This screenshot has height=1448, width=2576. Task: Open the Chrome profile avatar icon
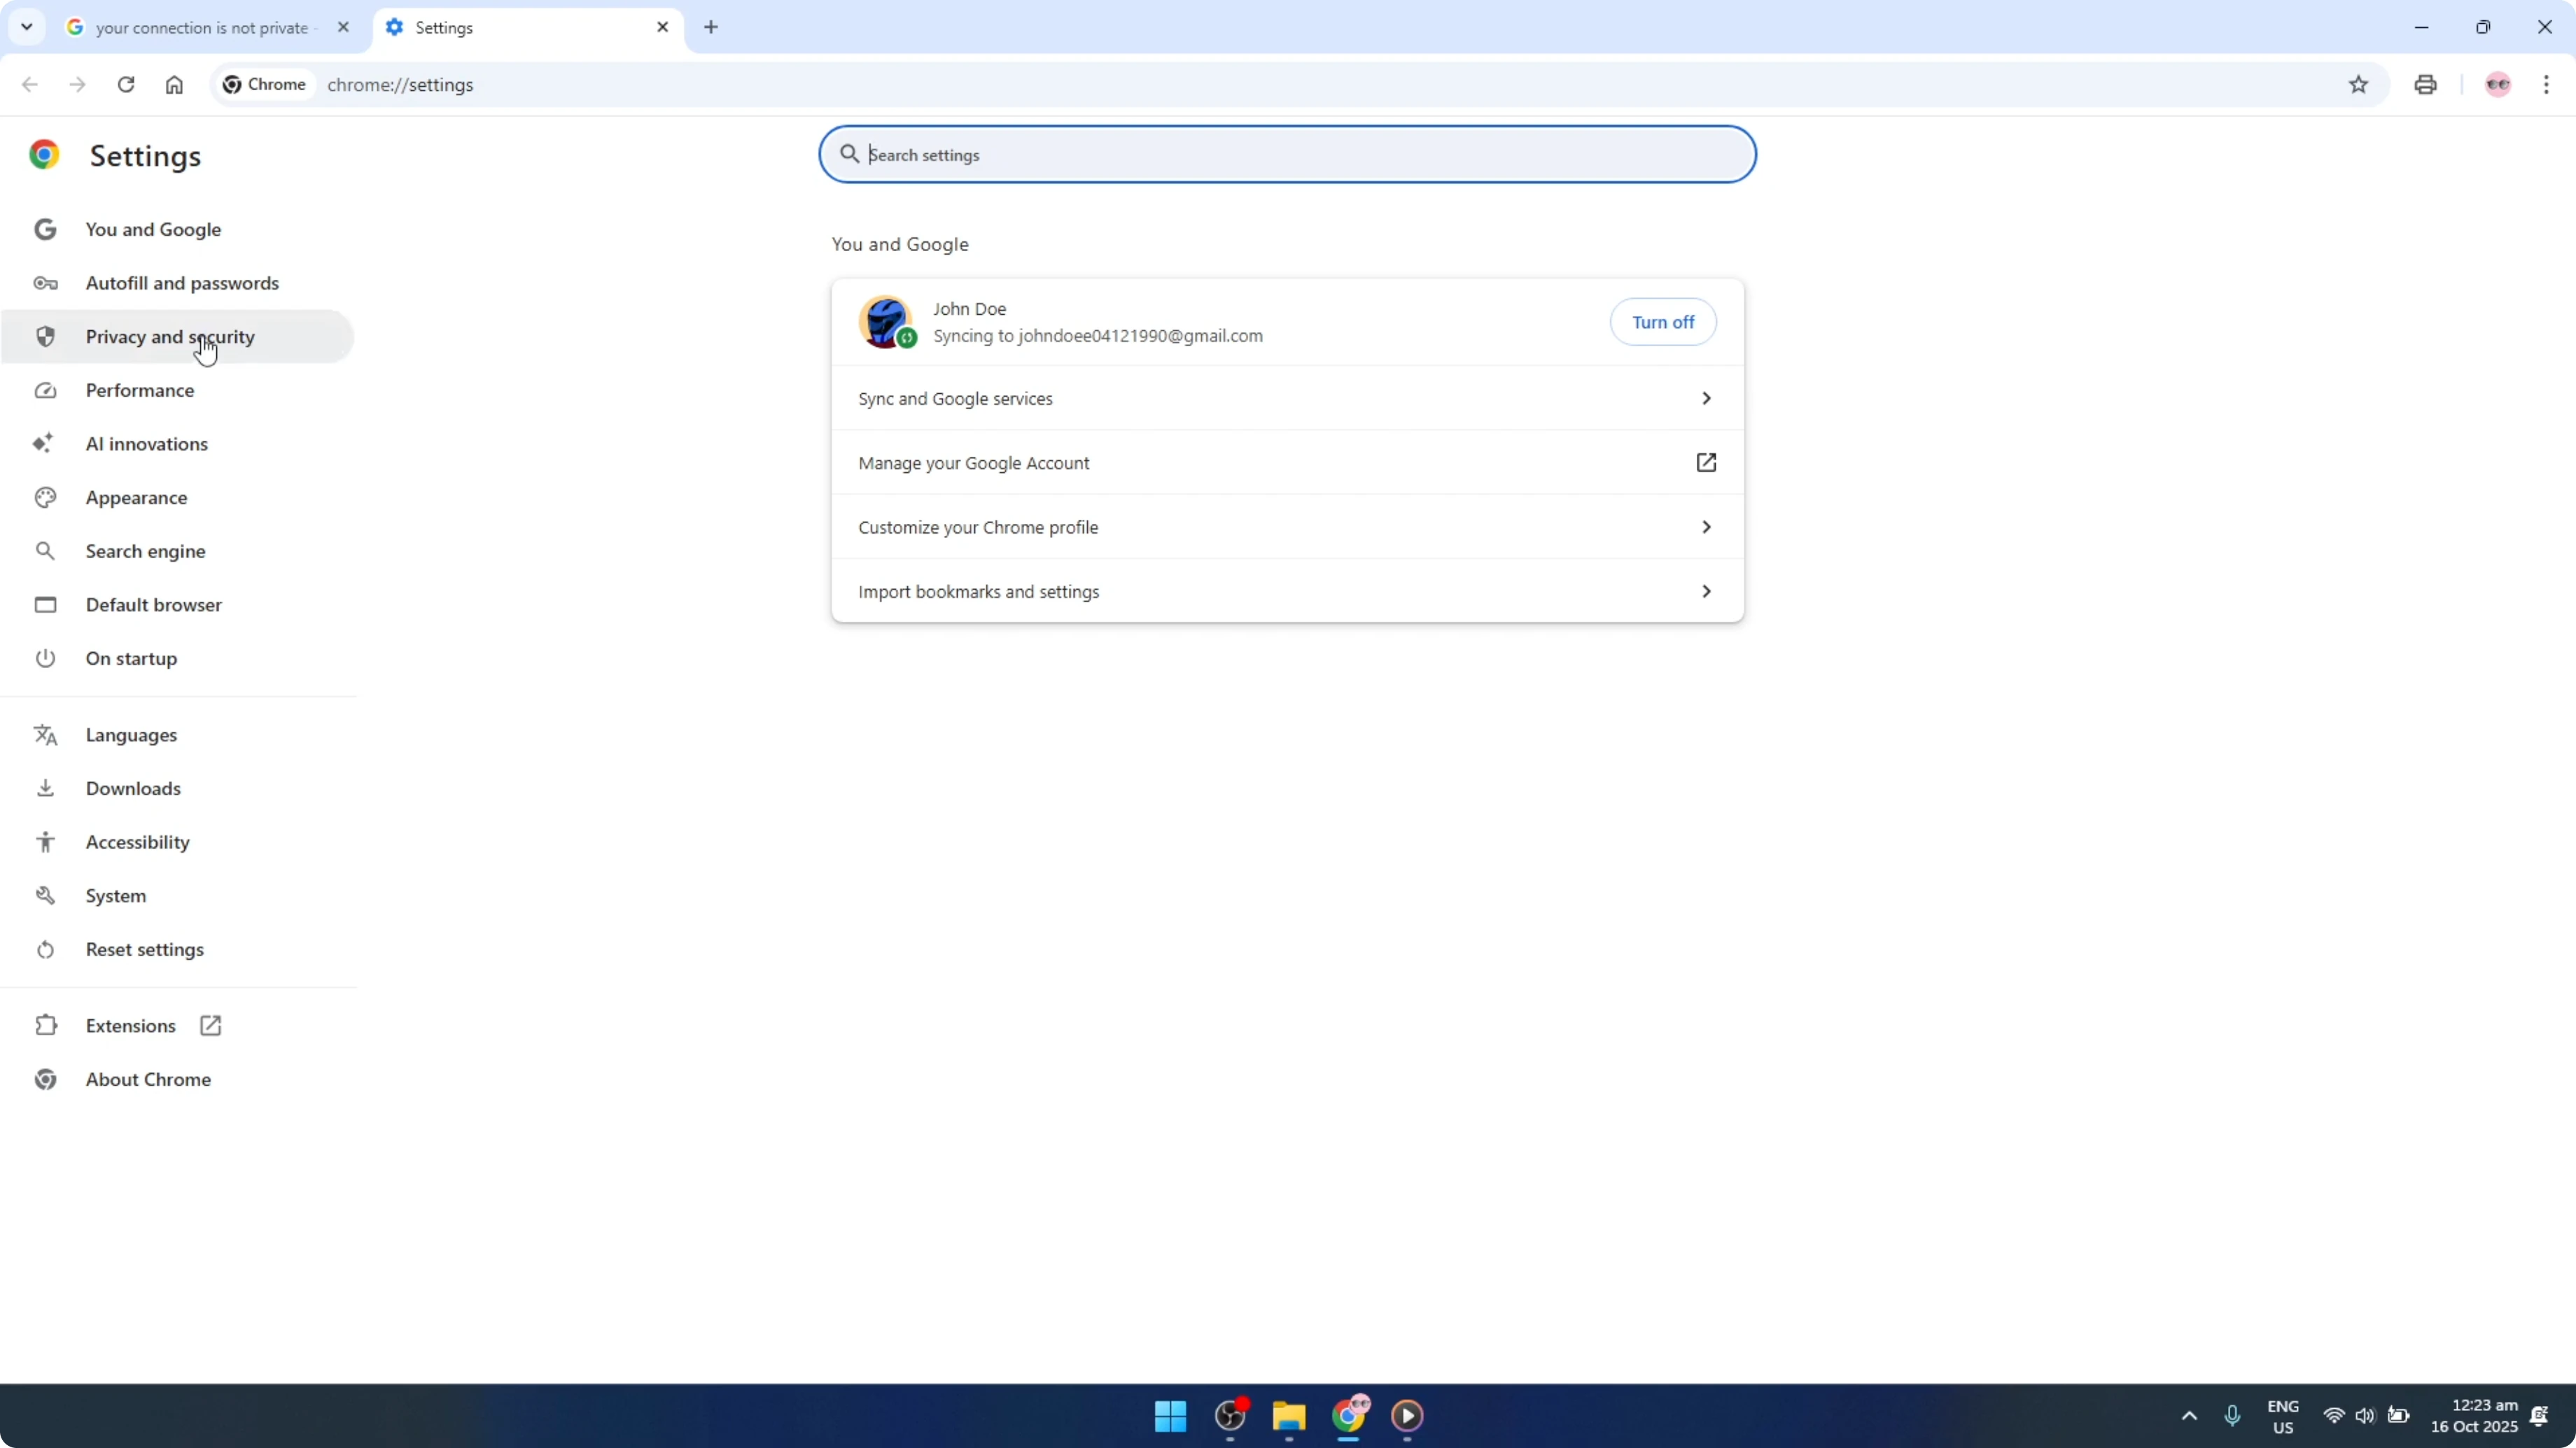pyautogui.click(x=2497, y=85)
